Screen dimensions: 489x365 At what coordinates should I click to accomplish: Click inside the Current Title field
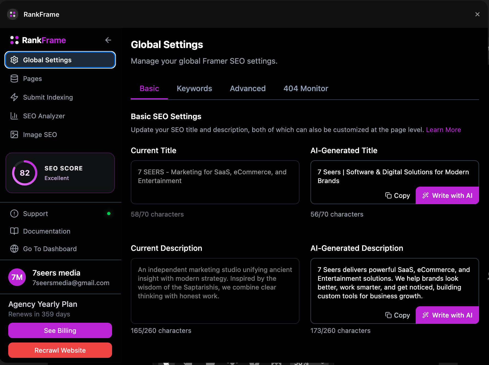pos(215,182)
